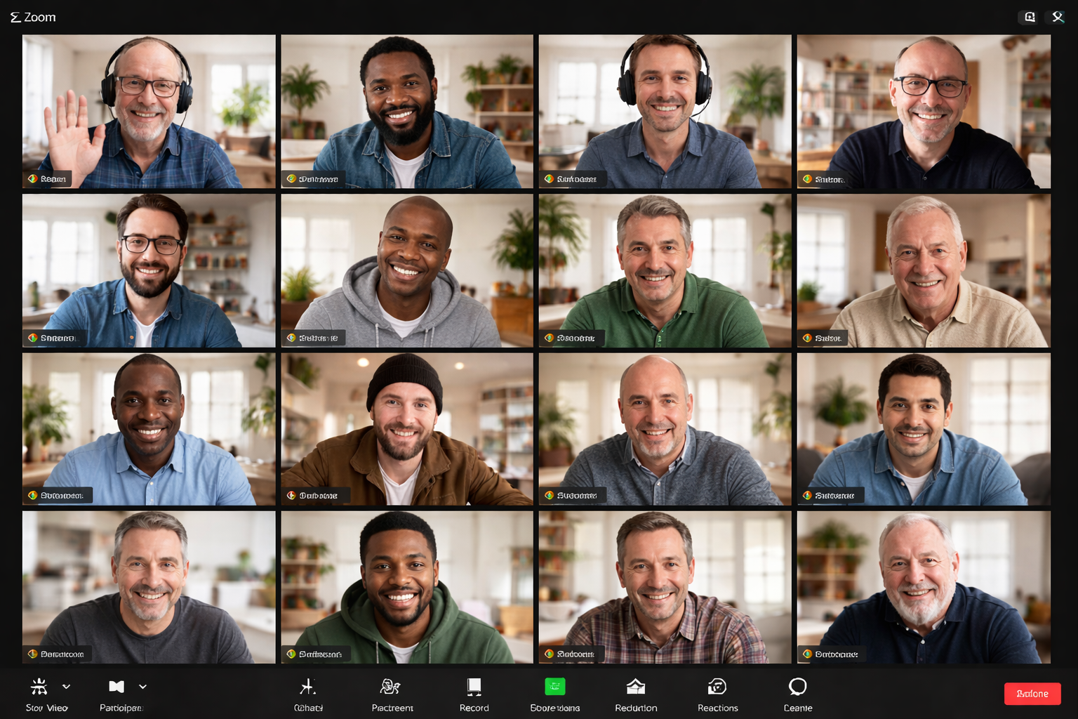
Task: Click the settings icon in the top-right corner
Action: tap(1058, 16)
